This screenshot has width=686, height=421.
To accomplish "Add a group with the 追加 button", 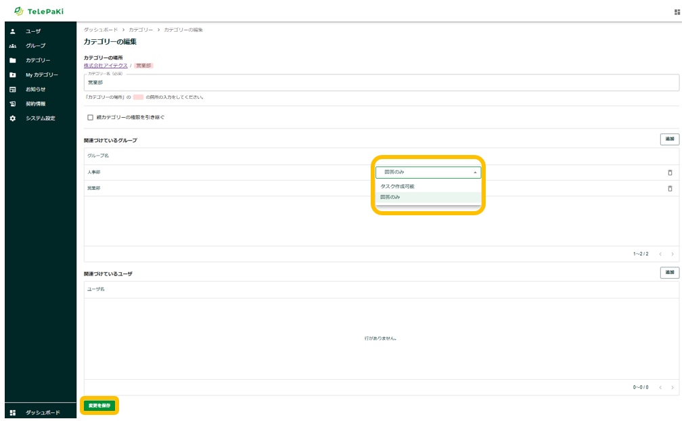I will click(669, 139).
